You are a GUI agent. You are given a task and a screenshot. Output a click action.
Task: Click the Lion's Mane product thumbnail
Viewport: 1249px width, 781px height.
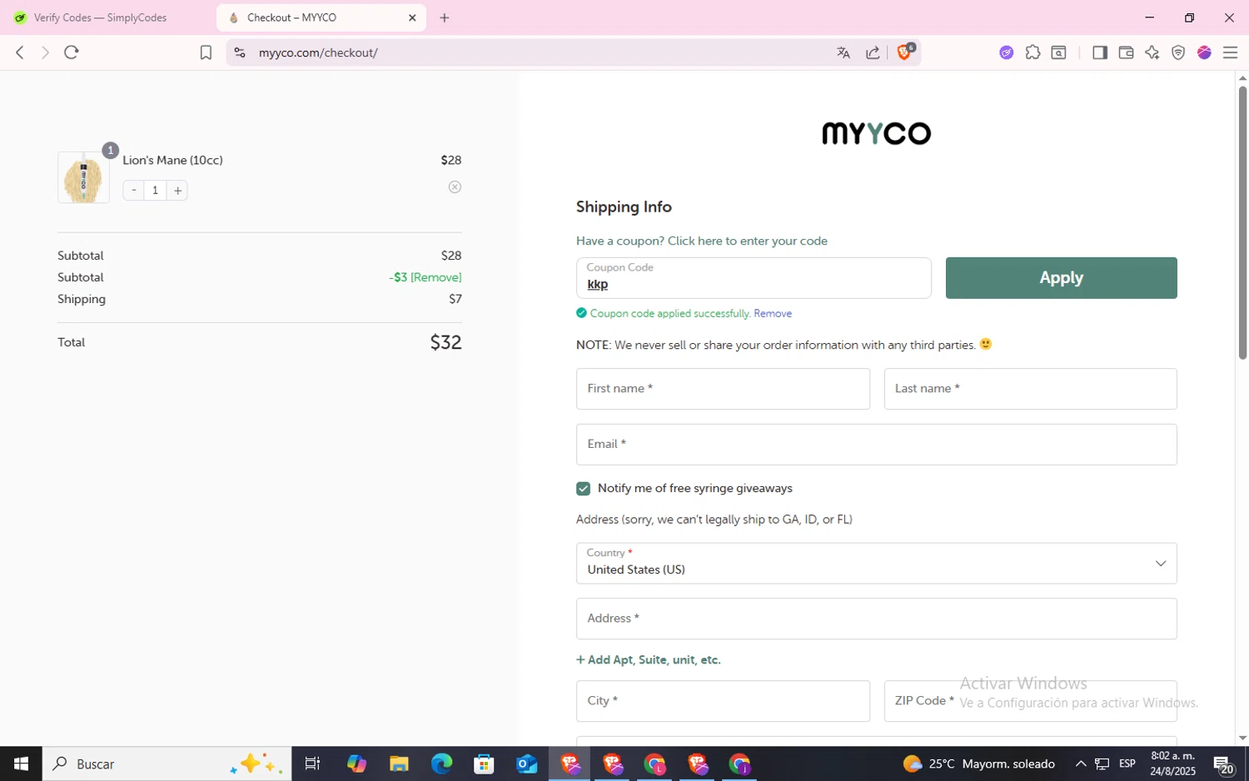coord(83,177)
